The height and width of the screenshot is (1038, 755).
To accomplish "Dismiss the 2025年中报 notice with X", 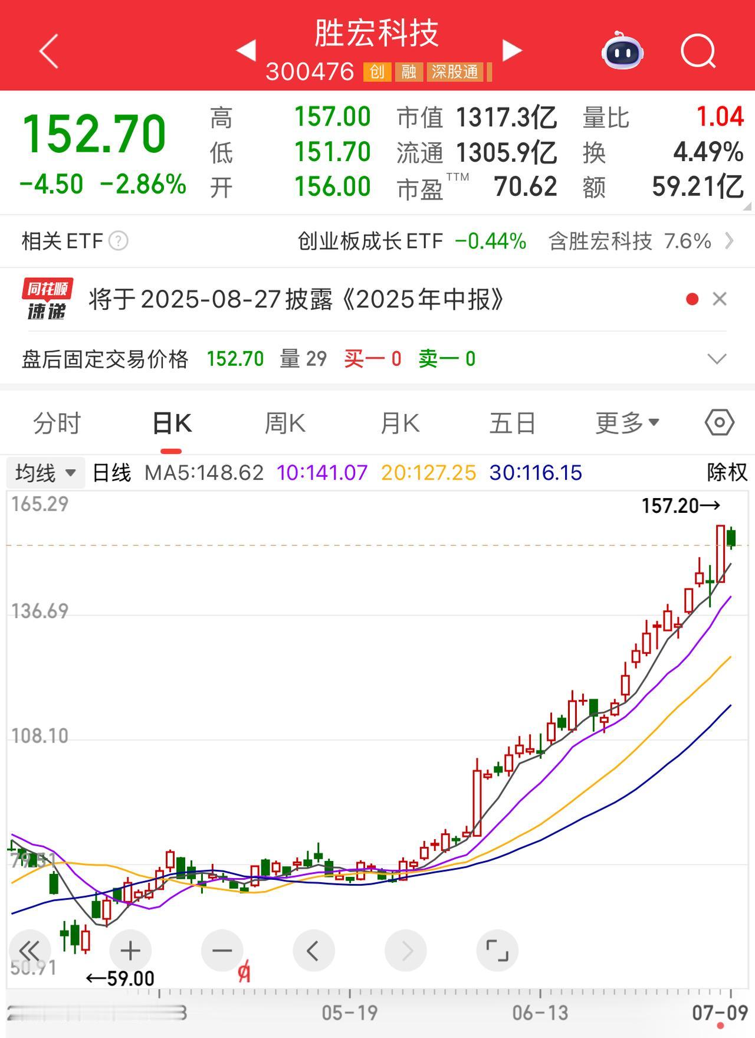I will coord(720,299).
